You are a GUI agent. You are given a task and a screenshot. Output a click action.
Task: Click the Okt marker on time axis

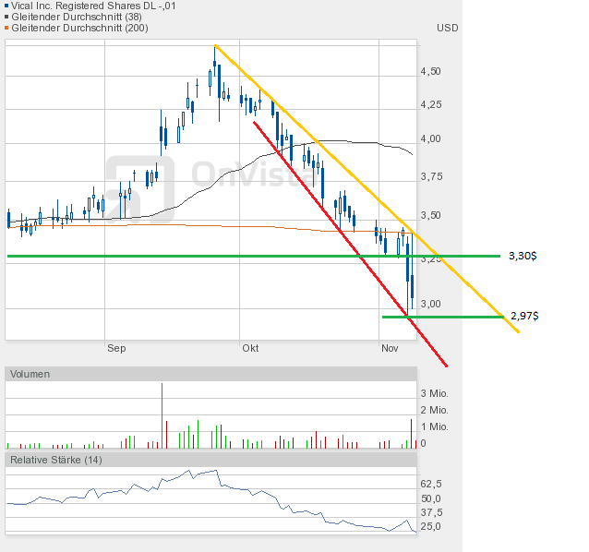click(250, 349)
